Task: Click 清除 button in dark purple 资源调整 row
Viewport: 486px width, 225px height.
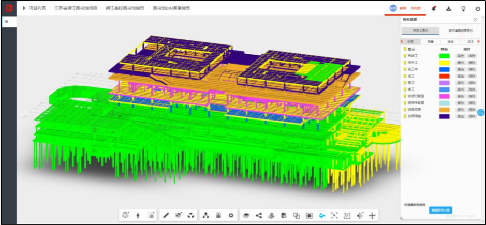Action: [472, 116]
